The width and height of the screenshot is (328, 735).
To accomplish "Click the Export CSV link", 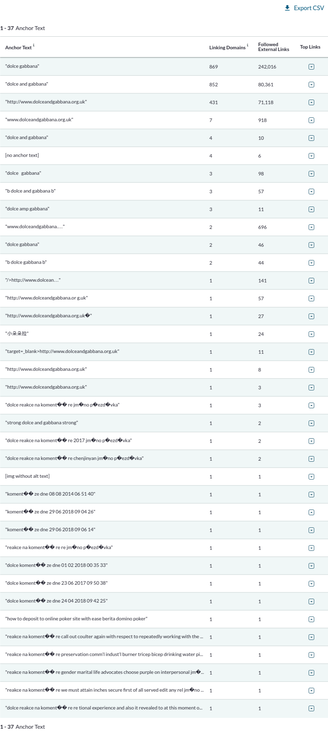I will tap(308, 8).
